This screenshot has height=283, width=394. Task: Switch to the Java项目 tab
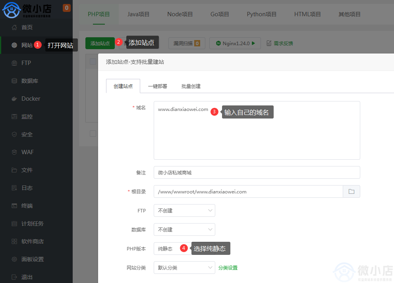[x=138, y=14]
